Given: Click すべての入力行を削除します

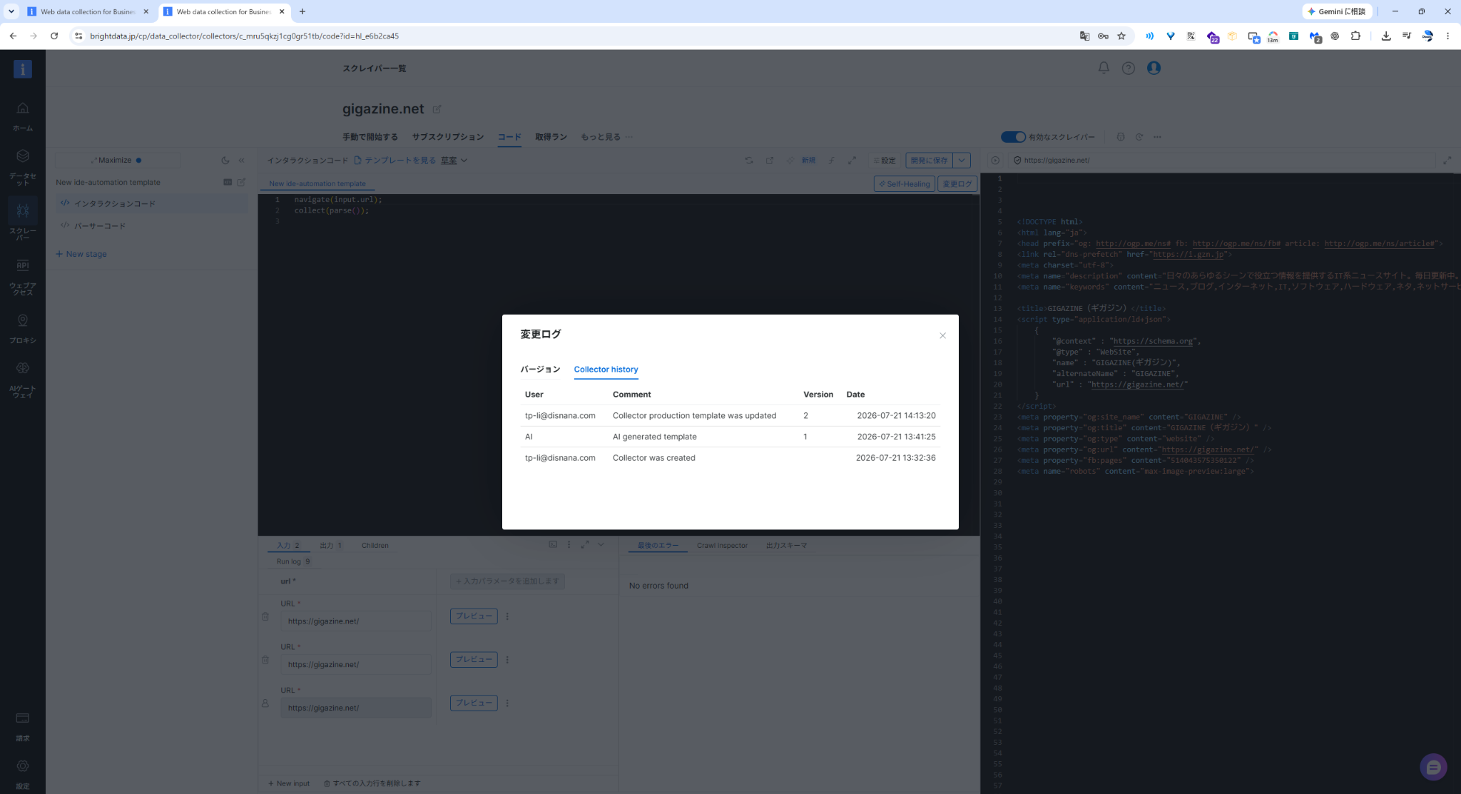Looking at the screenshot, I should tap(372, 784).
